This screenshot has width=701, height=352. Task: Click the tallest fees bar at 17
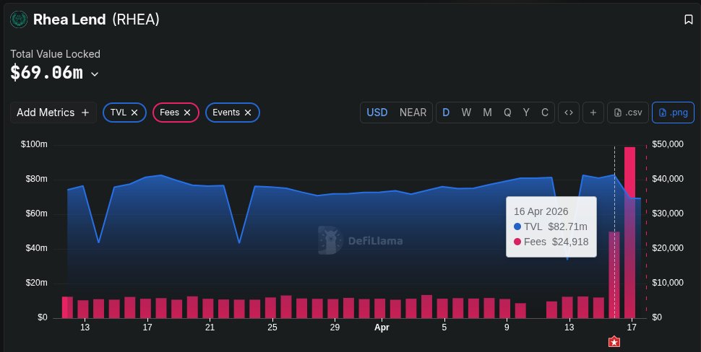pyautogui.click(x=629, y=232)
